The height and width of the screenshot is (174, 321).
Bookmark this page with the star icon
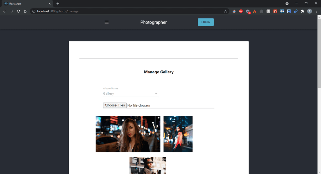(225, 11)
